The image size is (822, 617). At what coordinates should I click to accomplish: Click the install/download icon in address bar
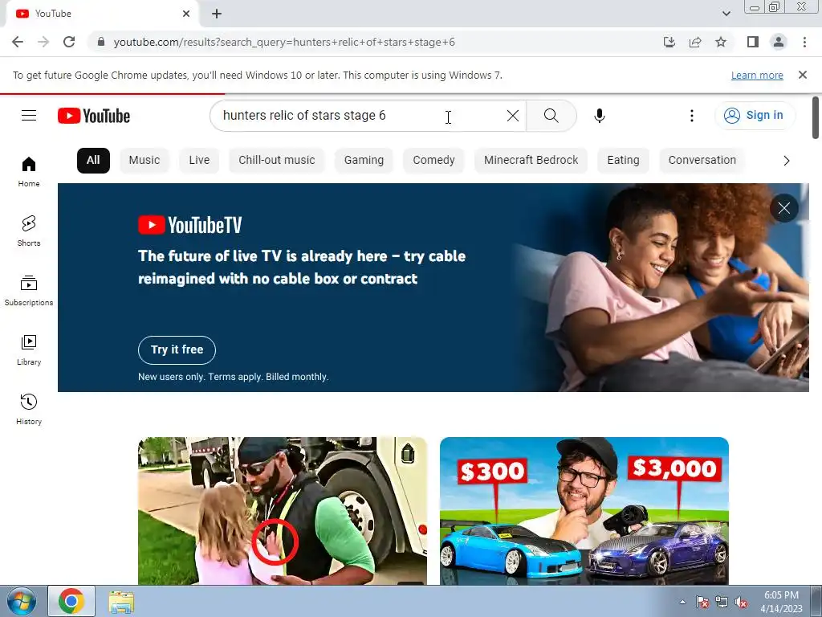[669, 42]
